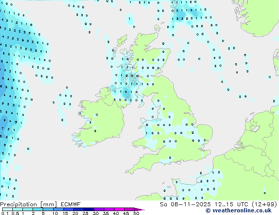Pick the 2–5 mm legend swatch
The width and height of the screenshot is (279, 215).
tap(38, 209)
